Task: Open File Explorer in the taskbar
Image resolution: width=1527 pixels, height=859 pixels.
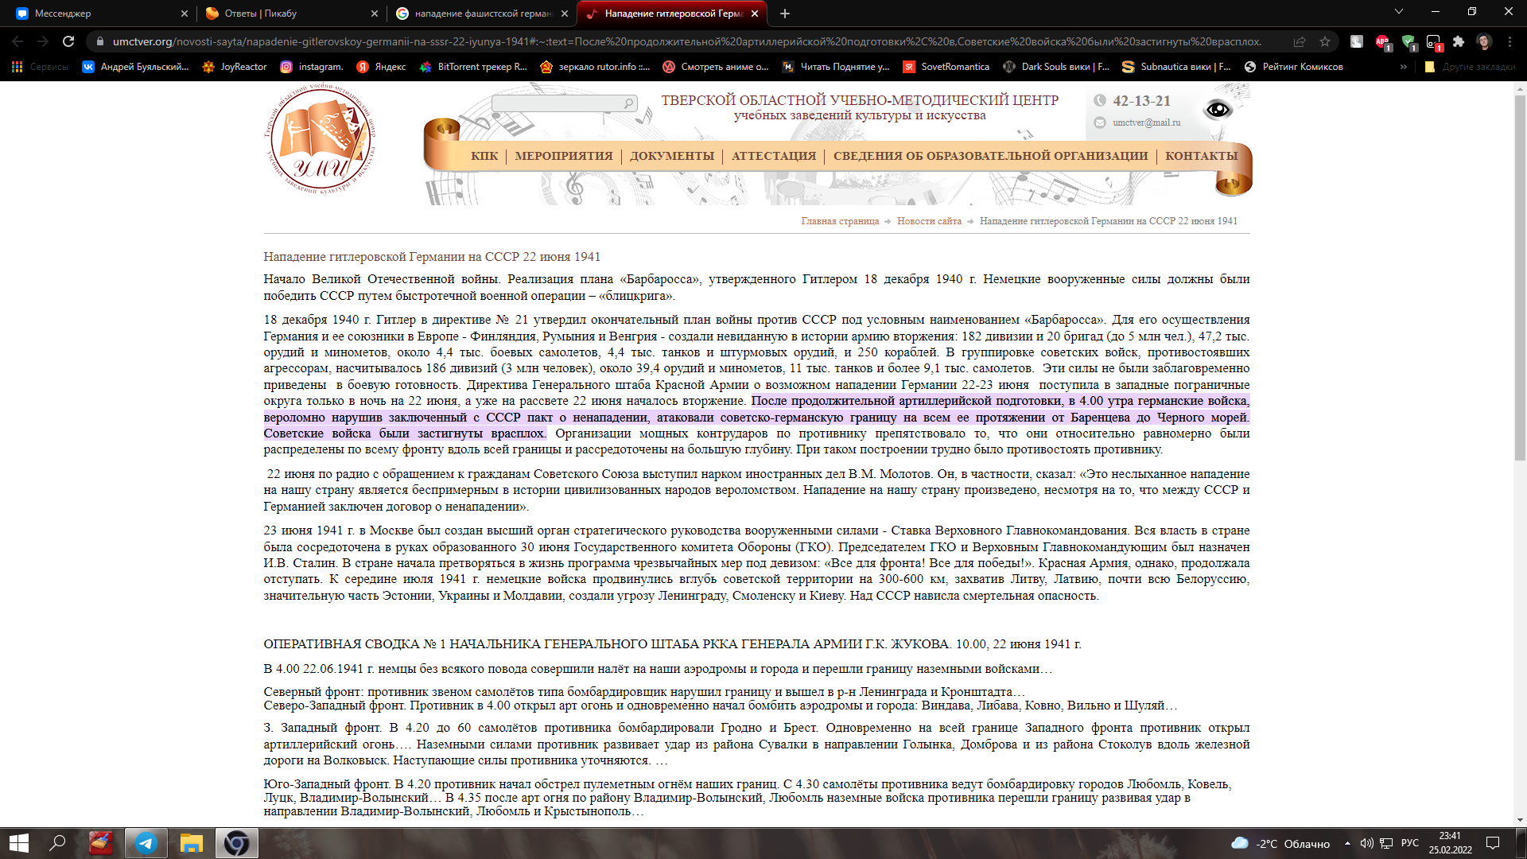Action: coord(191,842)
